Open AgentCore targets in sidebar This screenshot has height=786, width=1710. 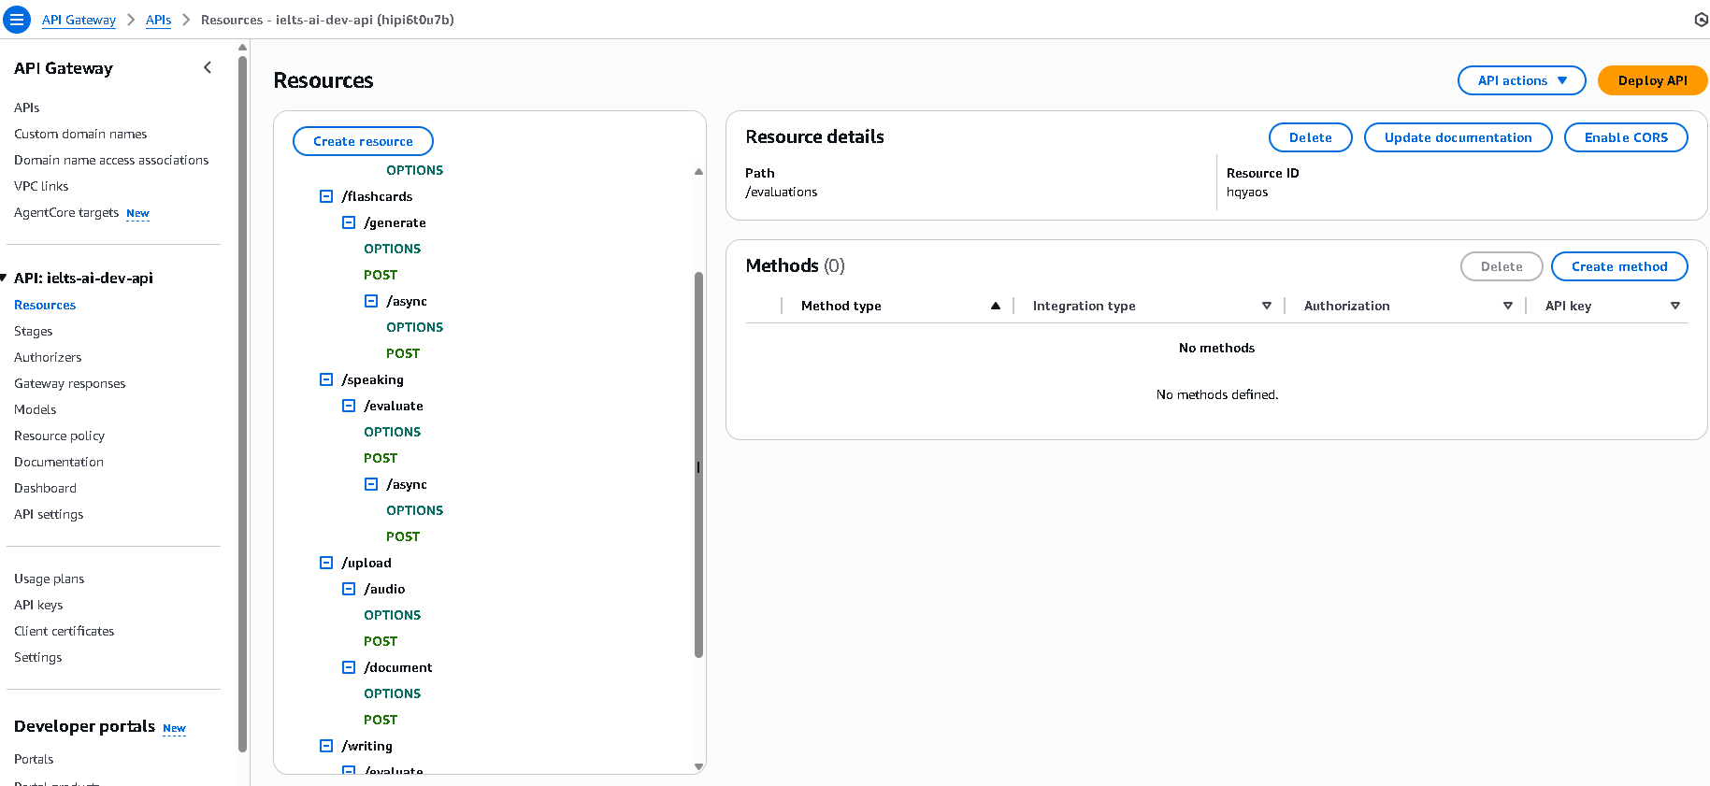(x=66, y=212)
